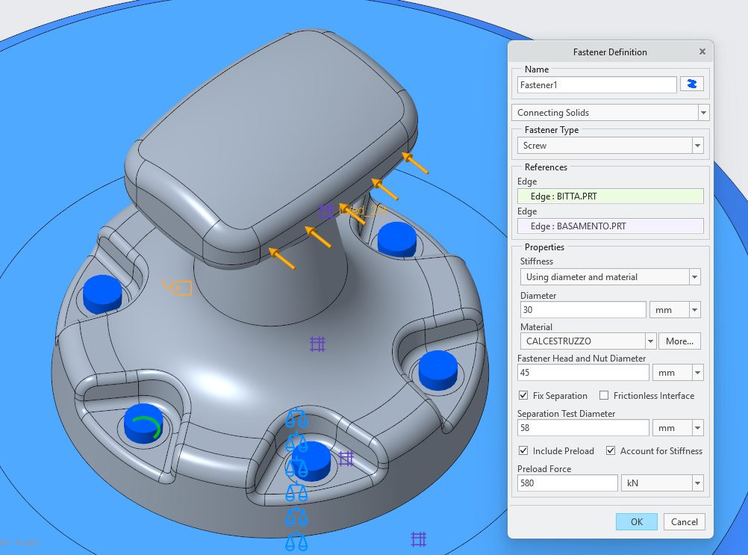This screenshot has width=748, height=555.
Task: Click the purple mesh grid symbol at the model center
Action: (x=317, y=344)
